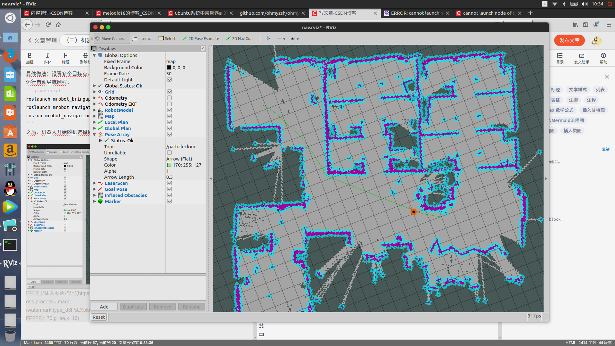Click the 插入甘特图 button
Viewport: 615px width, 346px height.
593,110
